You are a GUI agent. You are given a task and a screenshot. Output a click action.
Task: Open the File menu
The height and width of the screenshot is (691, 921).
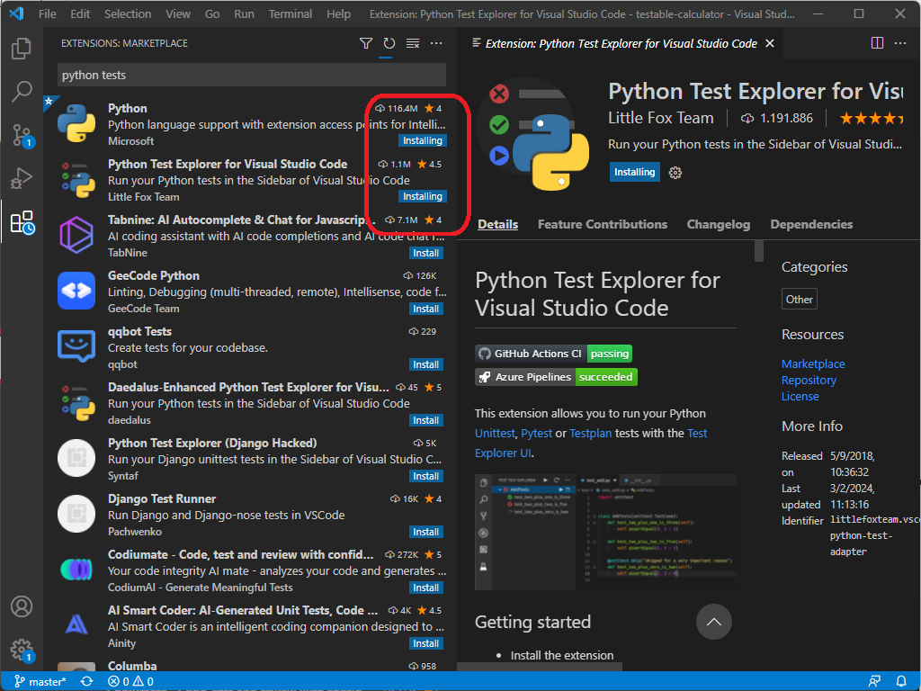pos(47,13)
